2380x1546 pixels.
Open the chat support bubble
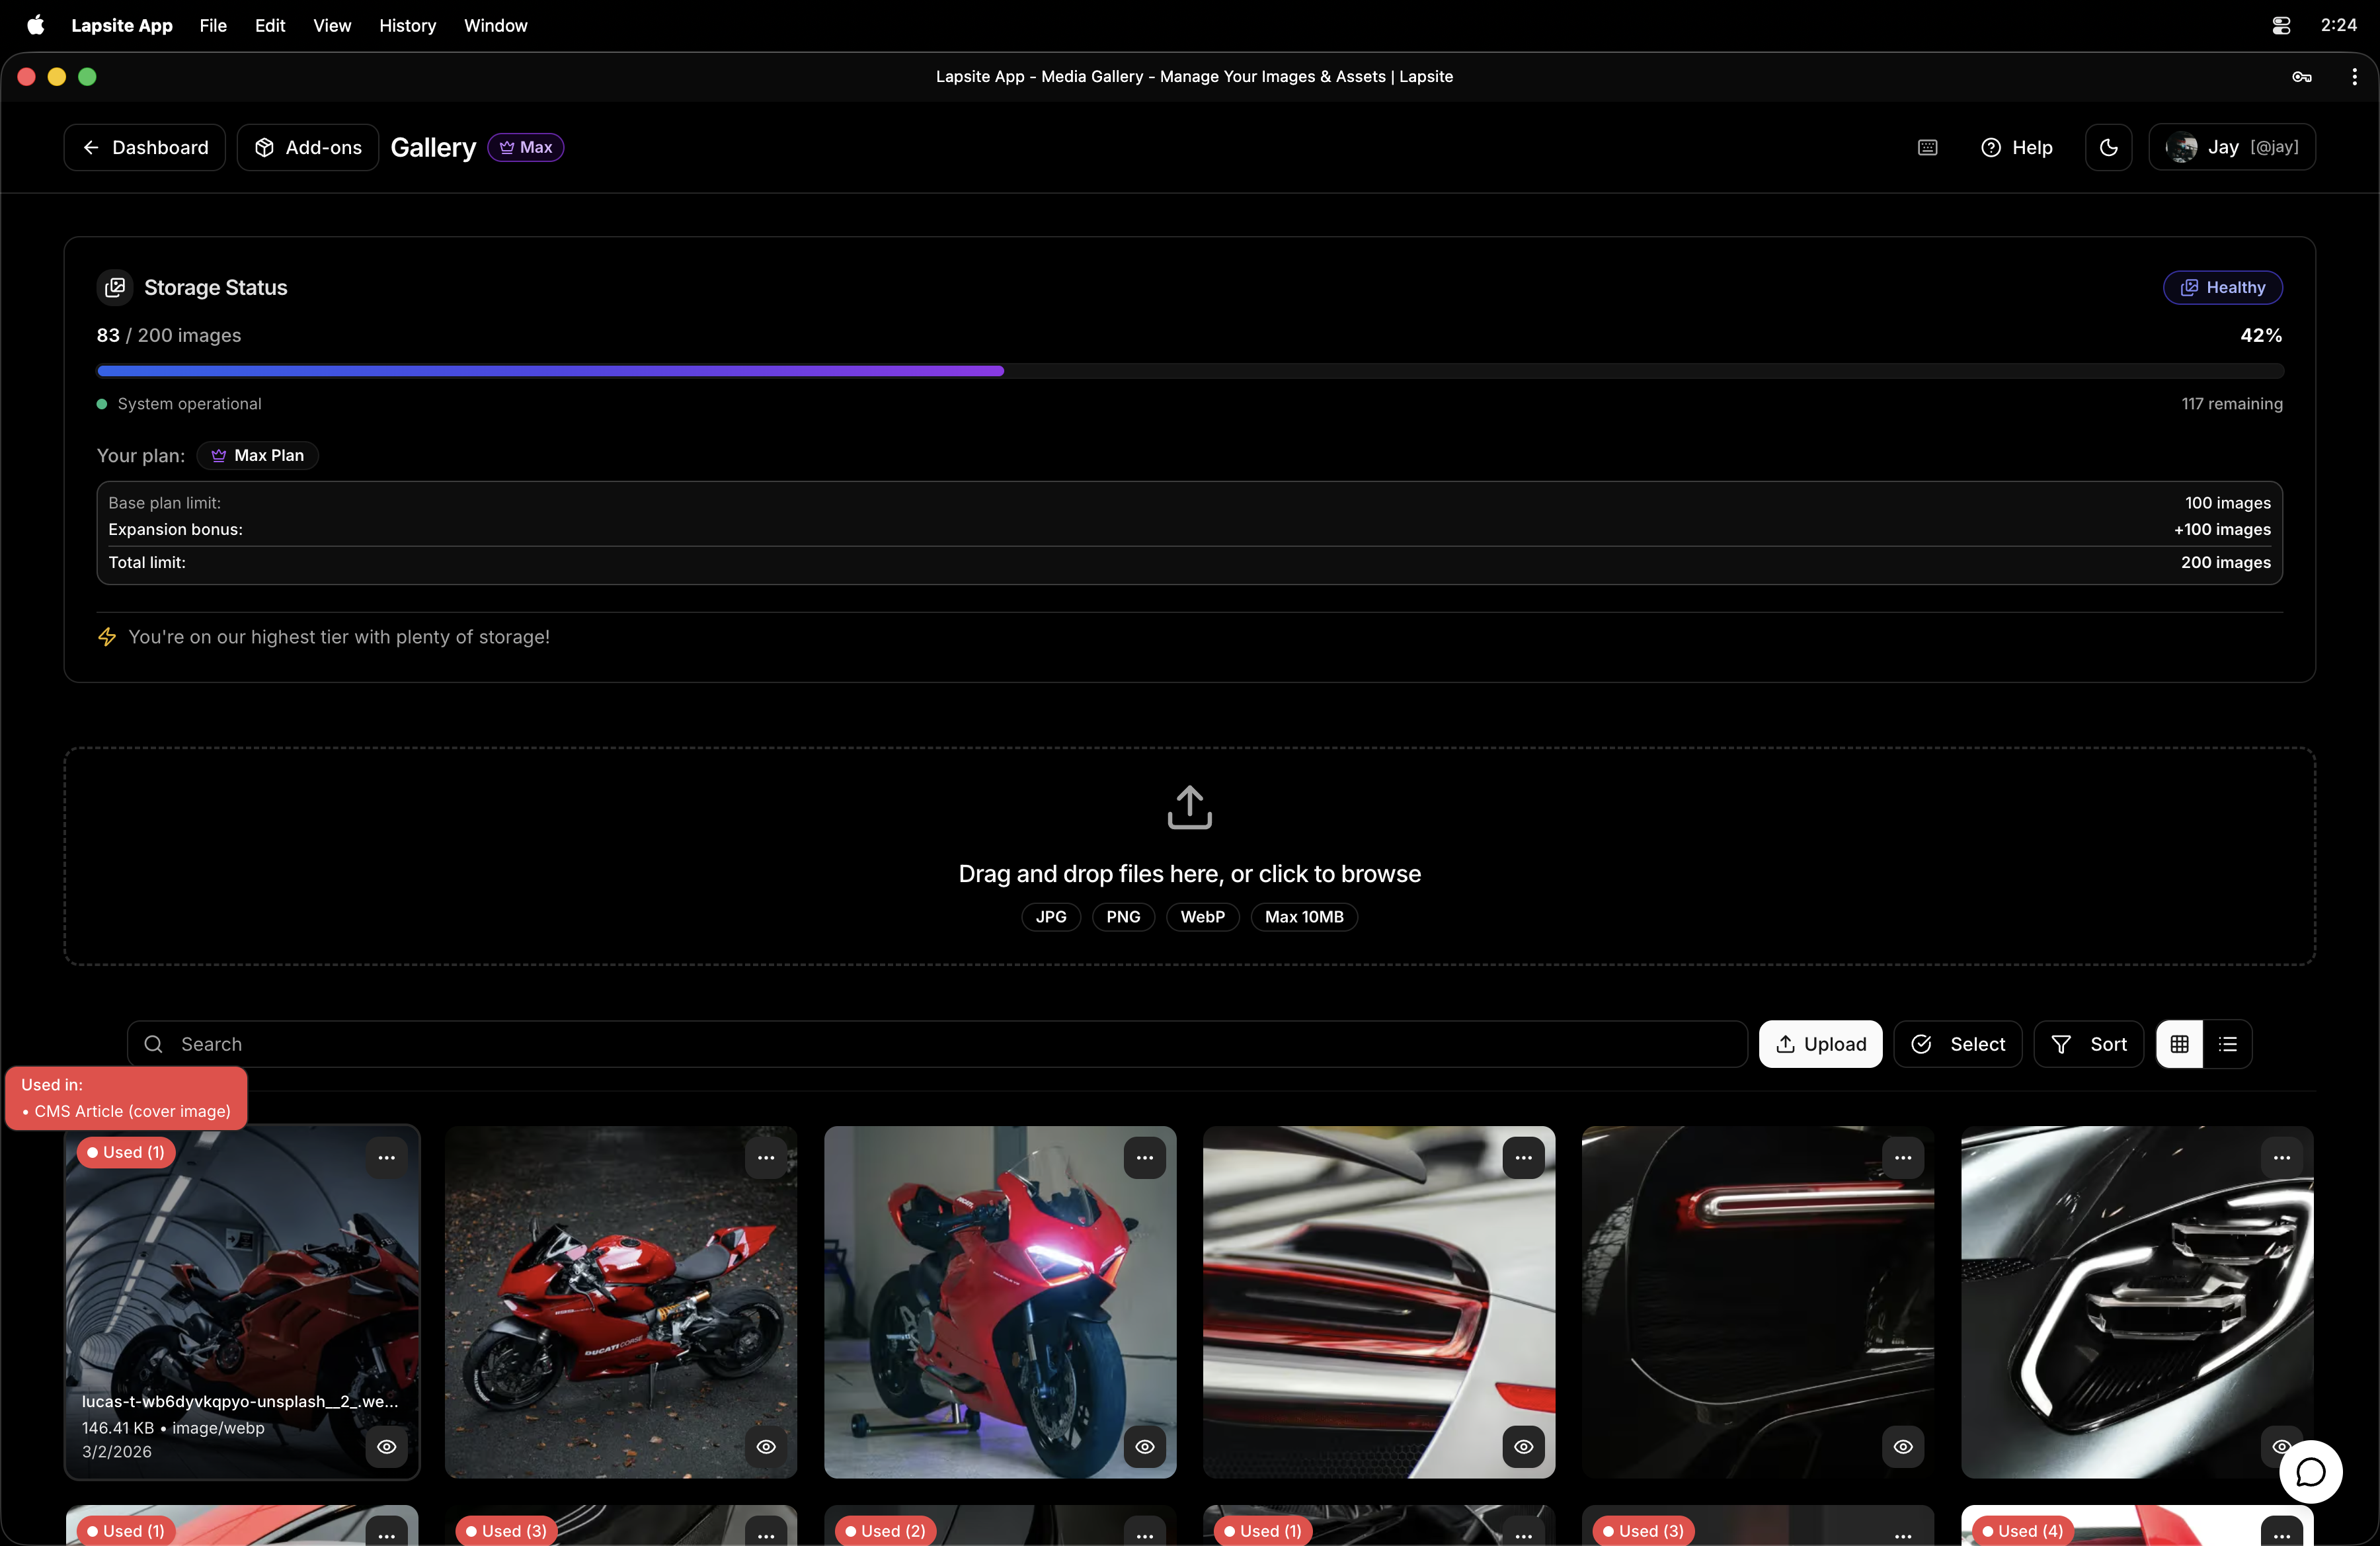[x=2310, y=1471]
